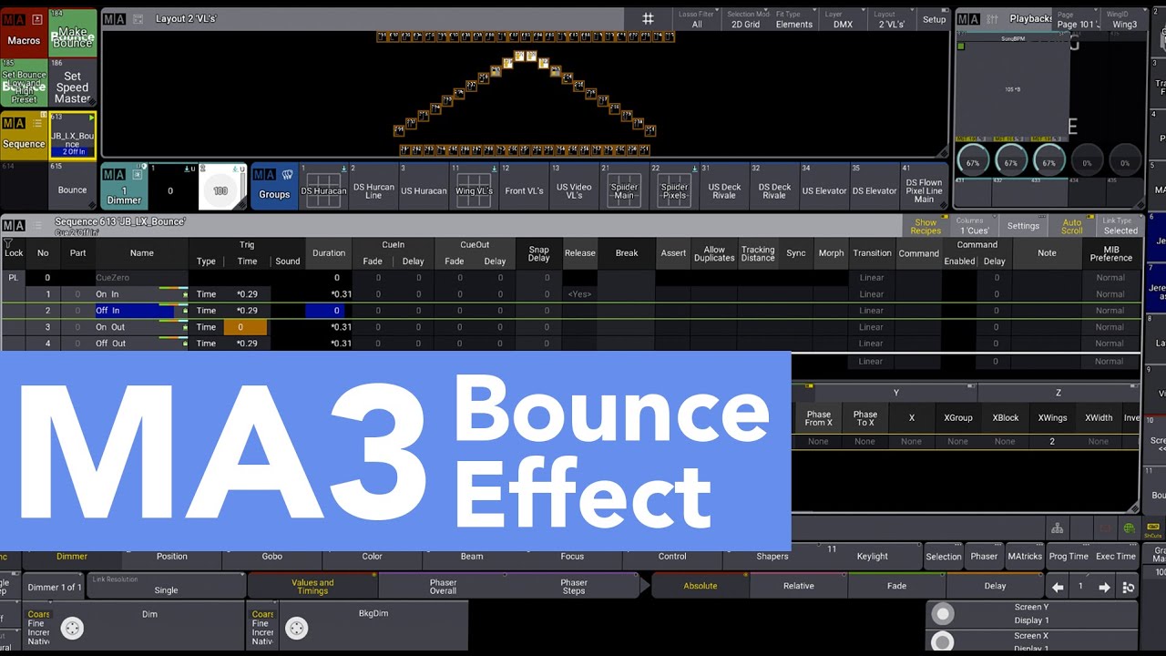Open the WingID Wing3 dropdown

tap(1124, 19)
